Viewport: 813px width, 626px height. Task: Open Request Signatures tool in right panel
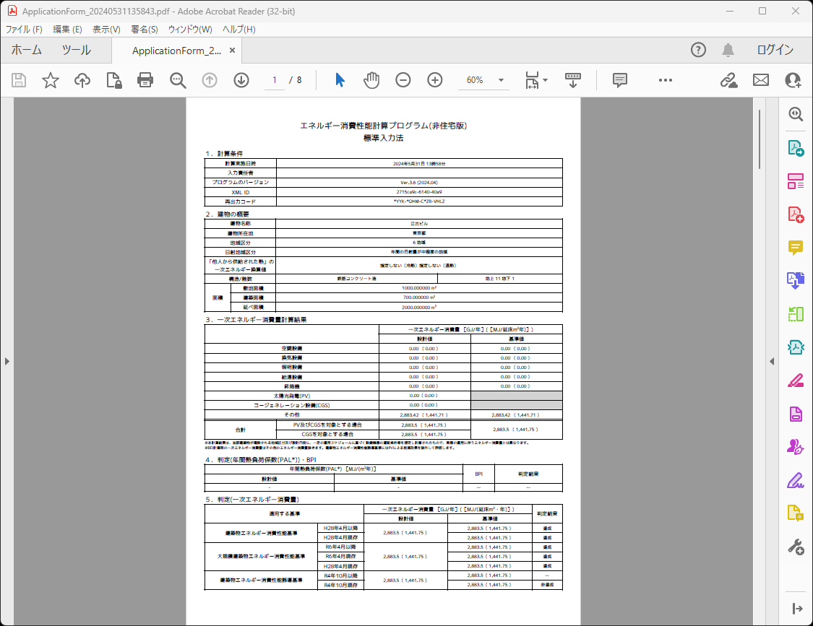(x=796, y=447)
